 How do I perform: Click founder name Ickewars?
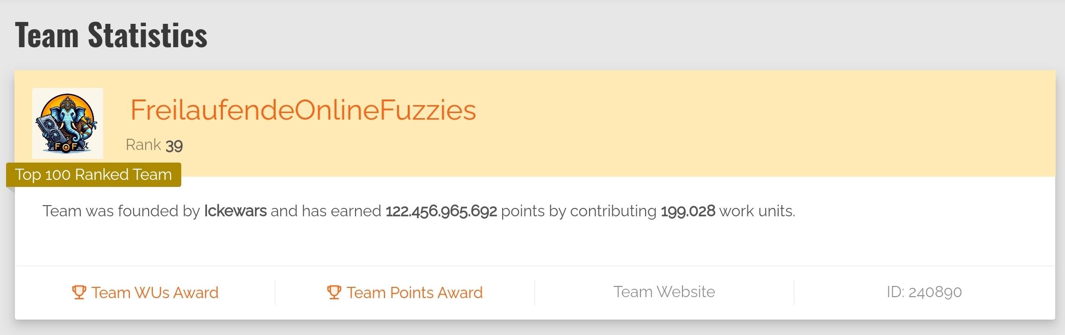click(235, 211)
